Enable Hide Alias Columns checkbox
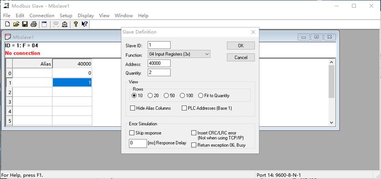Screen dimensions: 381x179 [x=132, y=108]
